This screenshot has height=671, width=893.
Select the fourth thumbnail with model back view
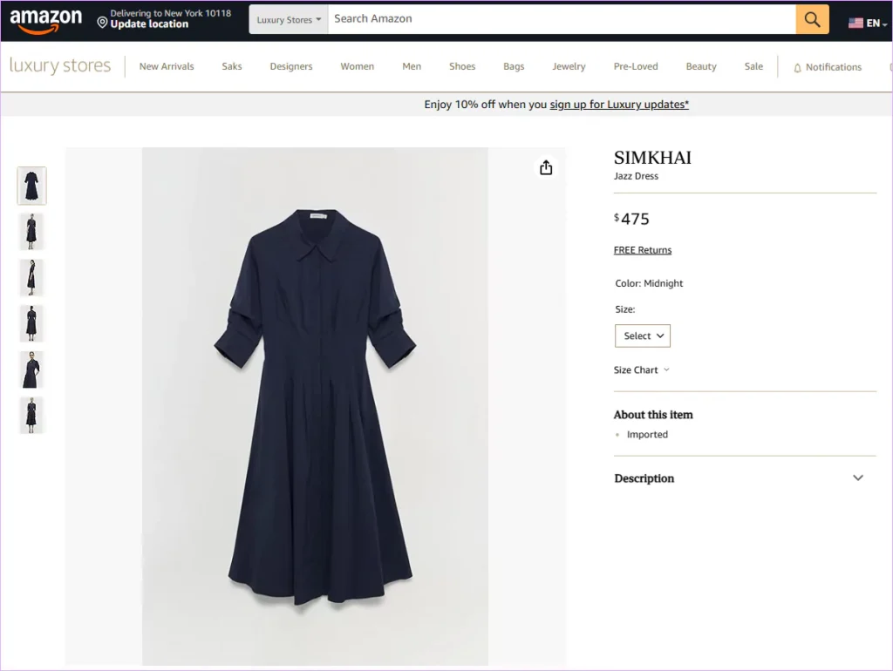tap(32, 323)
